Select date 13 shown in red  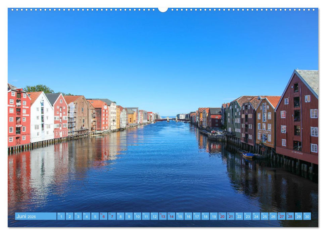[x=163, y=218]
